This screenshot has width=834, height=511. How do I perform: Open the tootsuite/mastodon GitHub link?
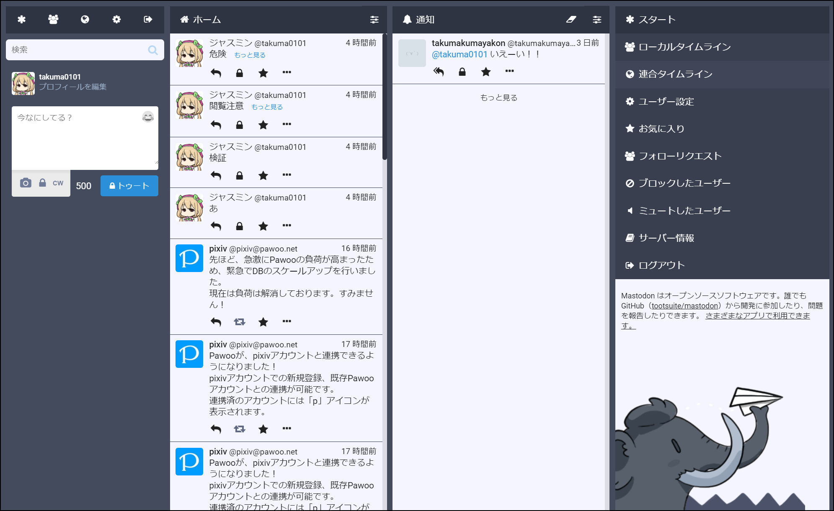click(684, 306)
